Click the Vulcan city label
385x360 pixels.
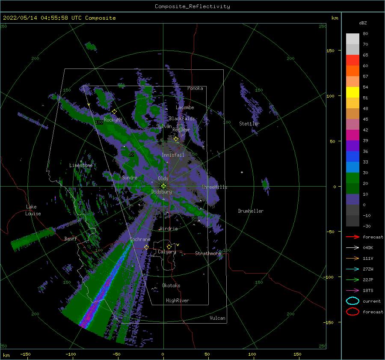[218, 318]
